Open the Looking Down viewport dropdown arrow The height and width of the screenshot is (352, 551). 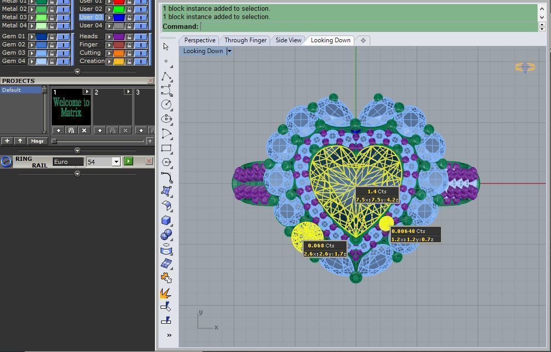click(x=229, y=51)
